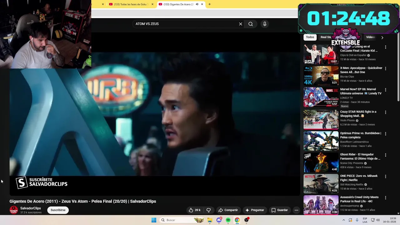Subscribe with the Suscribirse button
The width and height of the screenshot is (400, 225).
58,210
